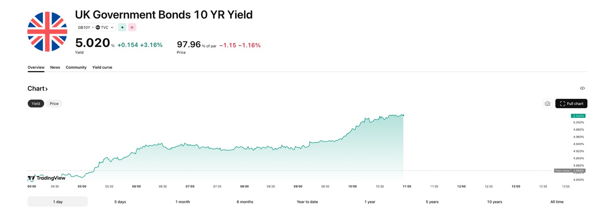Switch to the News tab
The height and width of the screenshot is (212, 597).
[55, 67]
